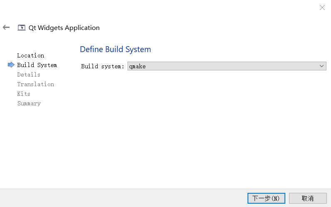Click the qmake text inside the combo box

point(137,66)
